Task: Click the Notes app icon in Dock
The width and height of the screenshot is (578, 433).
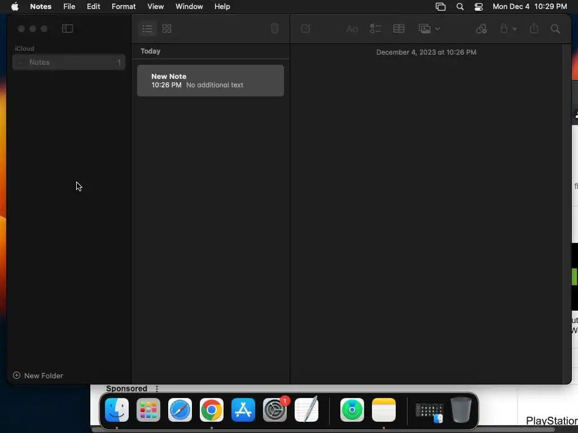Action: tap(384, 410)
